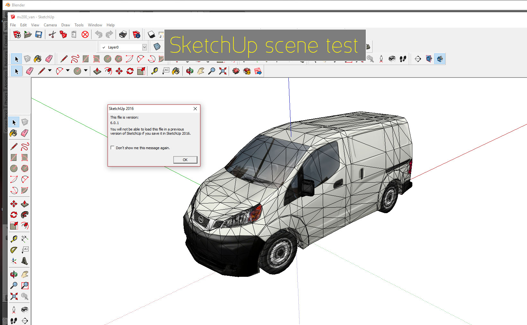Select Push/Pull in the Getting Started toolbar
Viewport: 527px width, 325px height.
coord(97,71)
